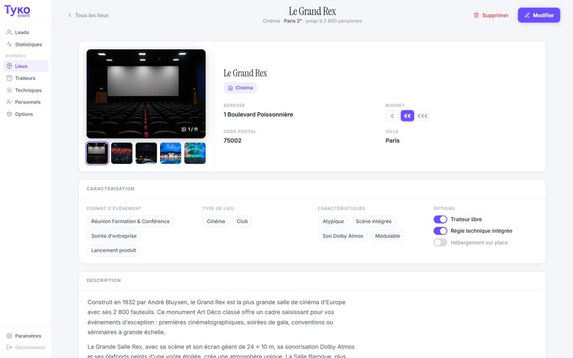Click the Supprimer button
The image size is (573, 358).
tap(491, 15)
